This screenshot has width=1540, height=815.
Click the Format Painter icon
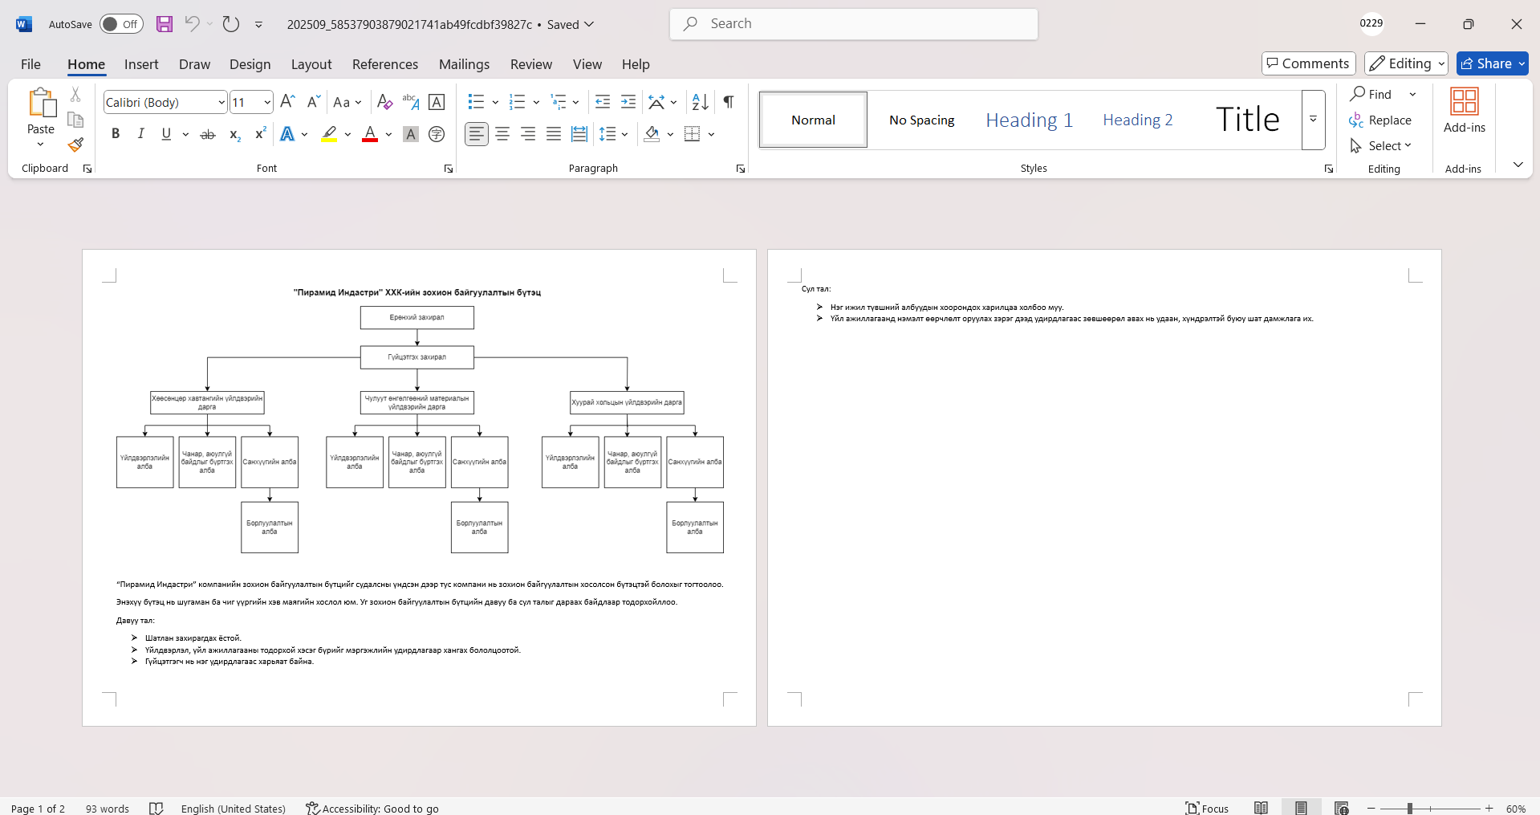pyautogui.click(x=75, y=145)
